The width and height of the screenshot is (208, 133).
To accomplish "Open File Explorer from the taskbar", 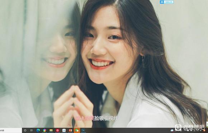I will 51,131.
